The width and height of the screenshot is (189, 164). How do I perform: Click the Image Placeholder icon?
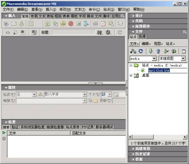pyautogui.click(x=55, y=24)
